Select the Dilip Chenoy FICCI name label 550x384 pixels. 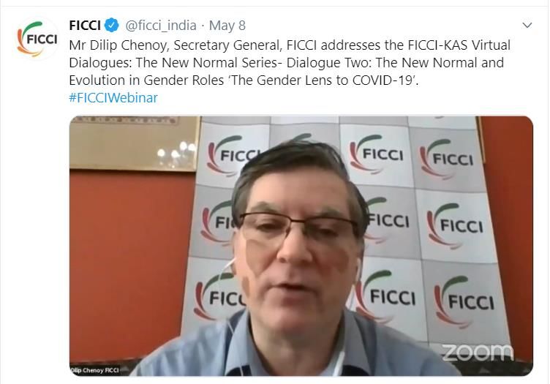click(94, 370)
